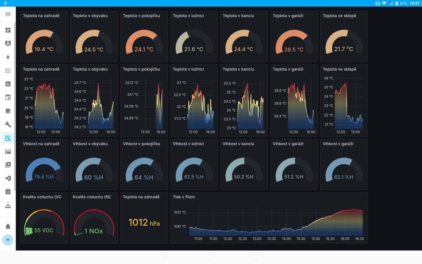The width and height of the screenshot is (422, 264).
Task: Click the 21.7 °C cellar gauge value
Action: point(344,50)
